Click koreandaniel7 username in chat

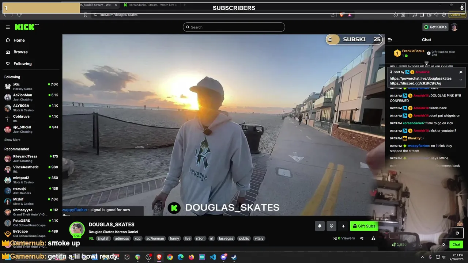[x=414, y=123]
